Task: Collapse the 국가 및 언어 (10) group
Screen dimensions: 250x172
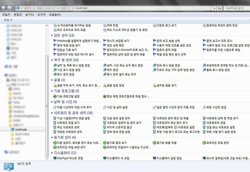Action: pos(52,60)
